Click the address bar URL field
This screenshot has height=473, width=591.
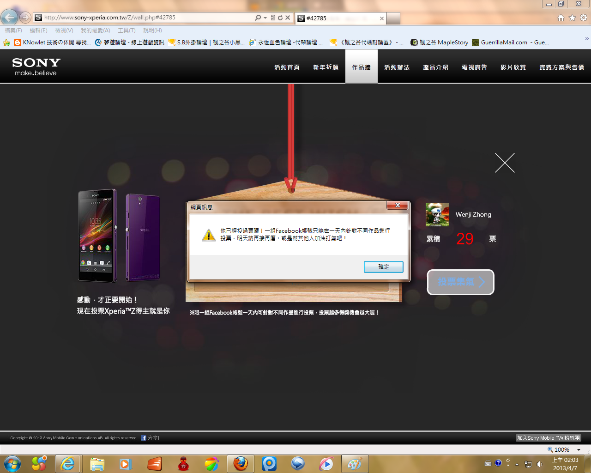(148, 18)
